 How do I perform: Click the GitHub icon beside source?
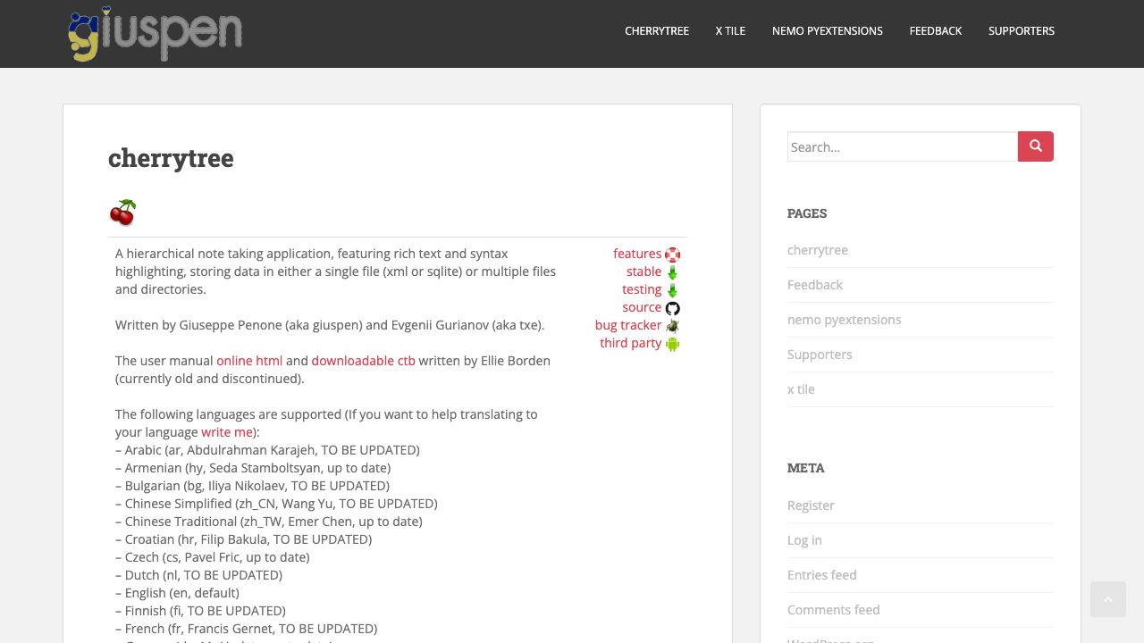coord(672,308)
